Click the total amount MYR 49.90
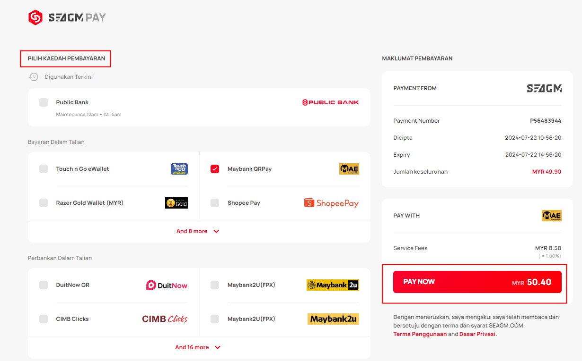The image size is (582, 361). (547, 172)
